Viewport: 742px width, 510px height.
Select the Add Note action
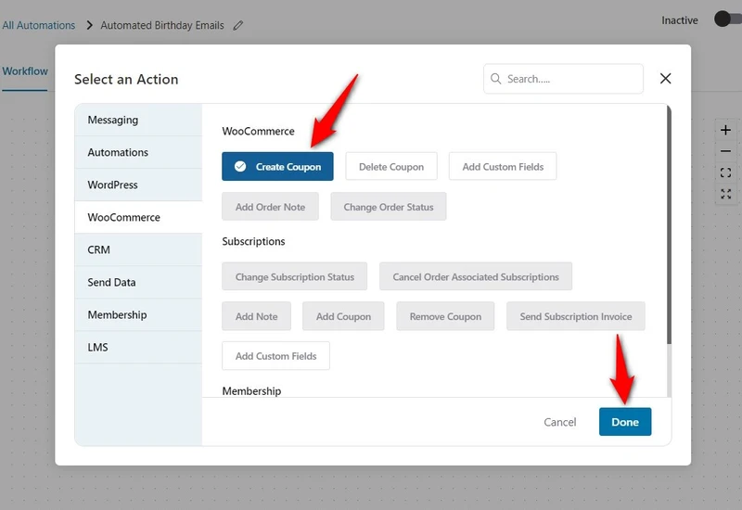coord(257,316)
